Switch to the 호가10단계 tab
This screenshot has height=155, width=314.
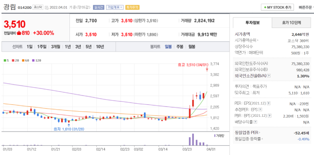pos(291,23)
